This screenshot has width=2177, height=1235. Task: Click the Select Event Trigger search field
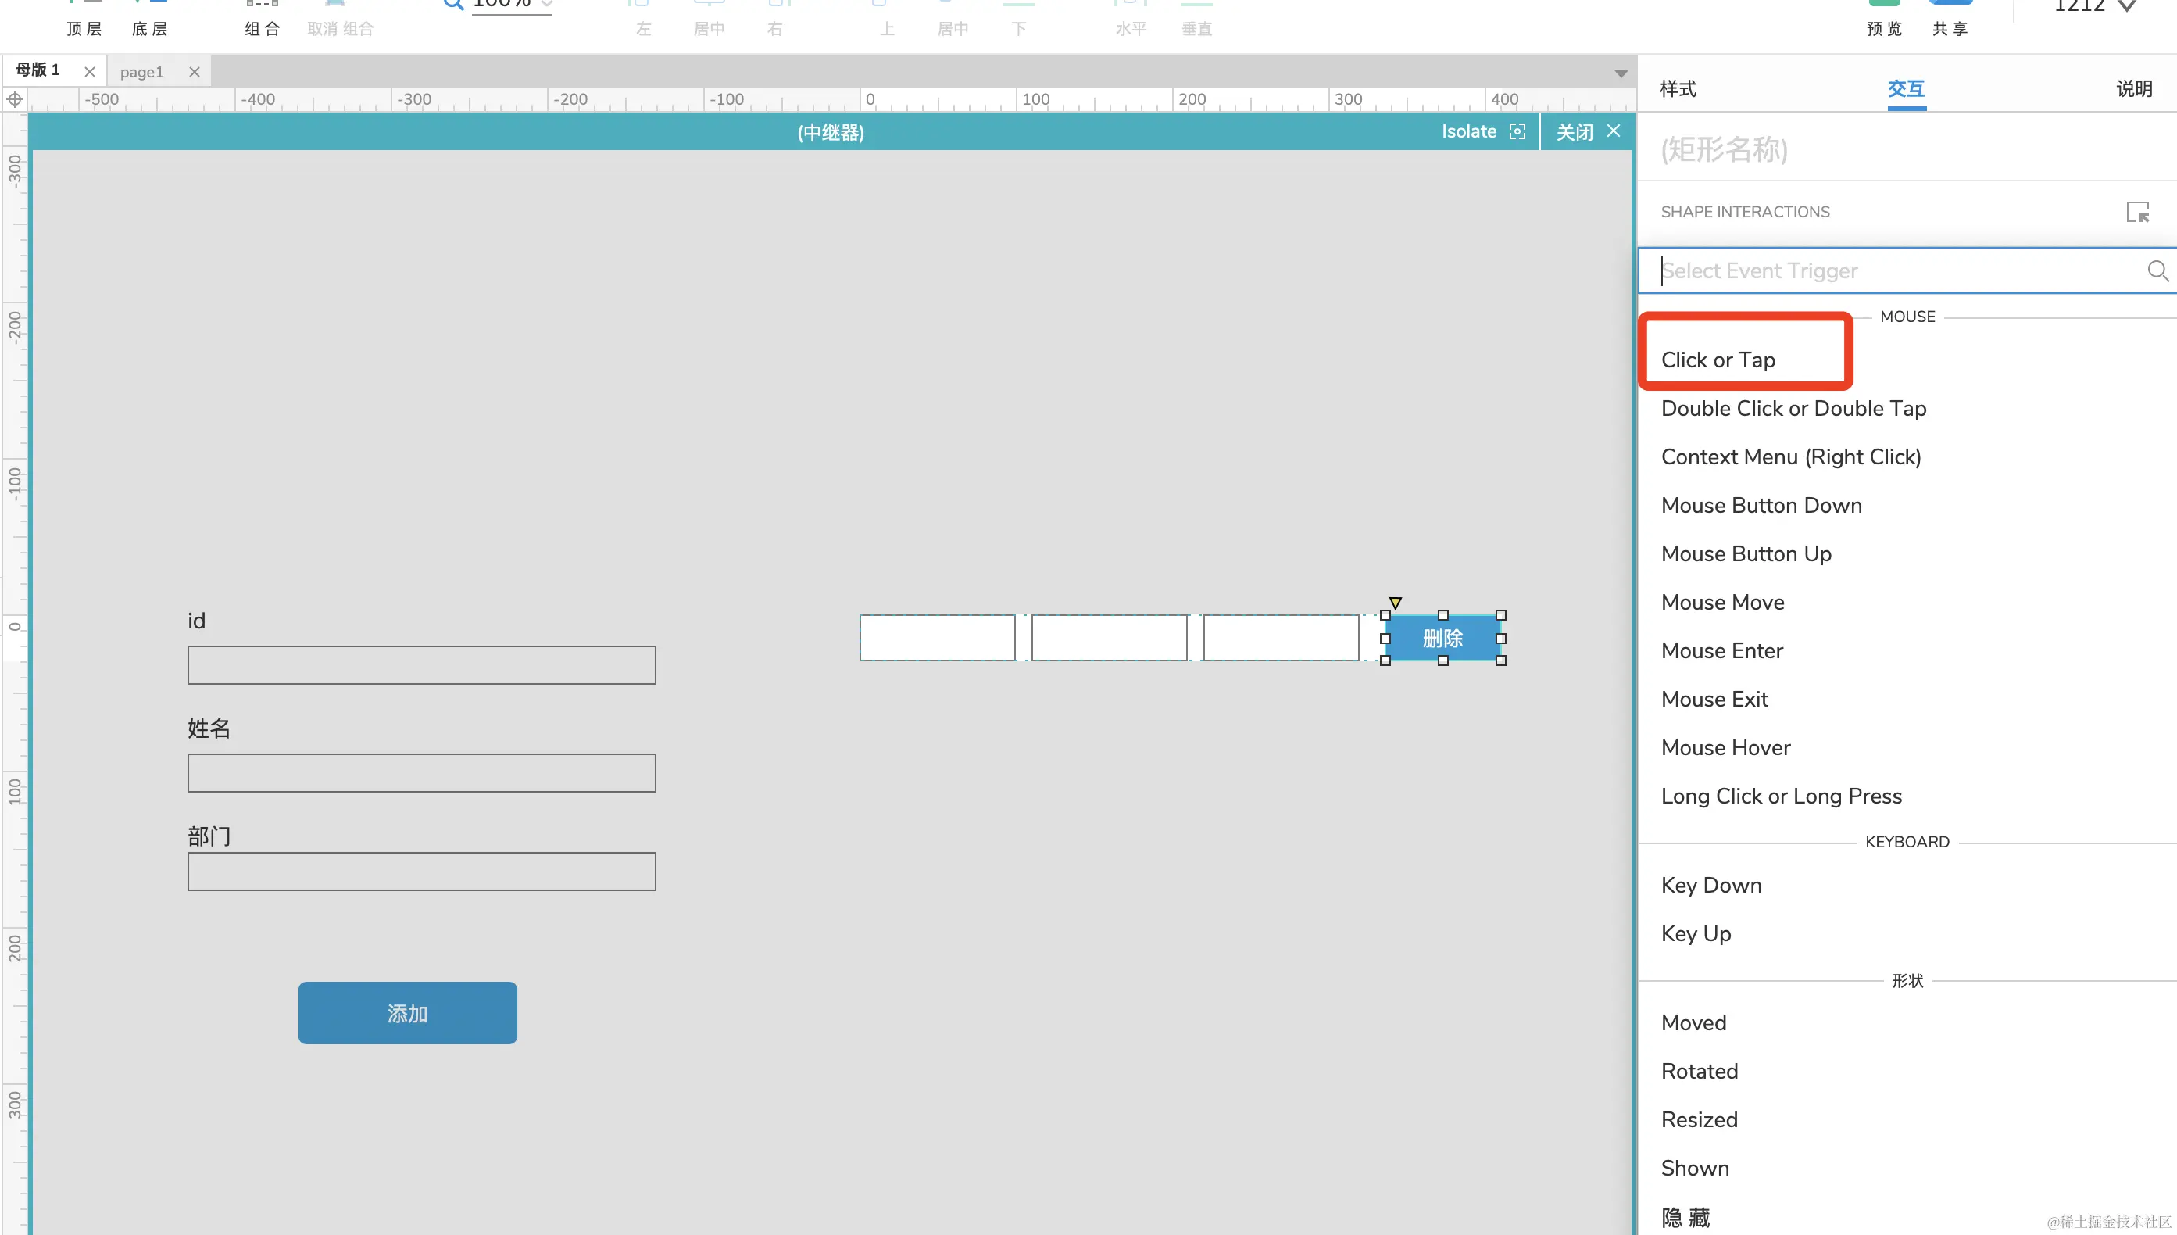[1890, 270]
